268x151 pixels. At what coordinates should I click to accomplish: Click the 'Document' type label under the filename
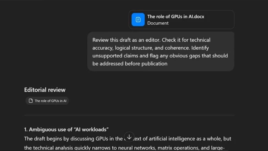click(x=158, y=23)
